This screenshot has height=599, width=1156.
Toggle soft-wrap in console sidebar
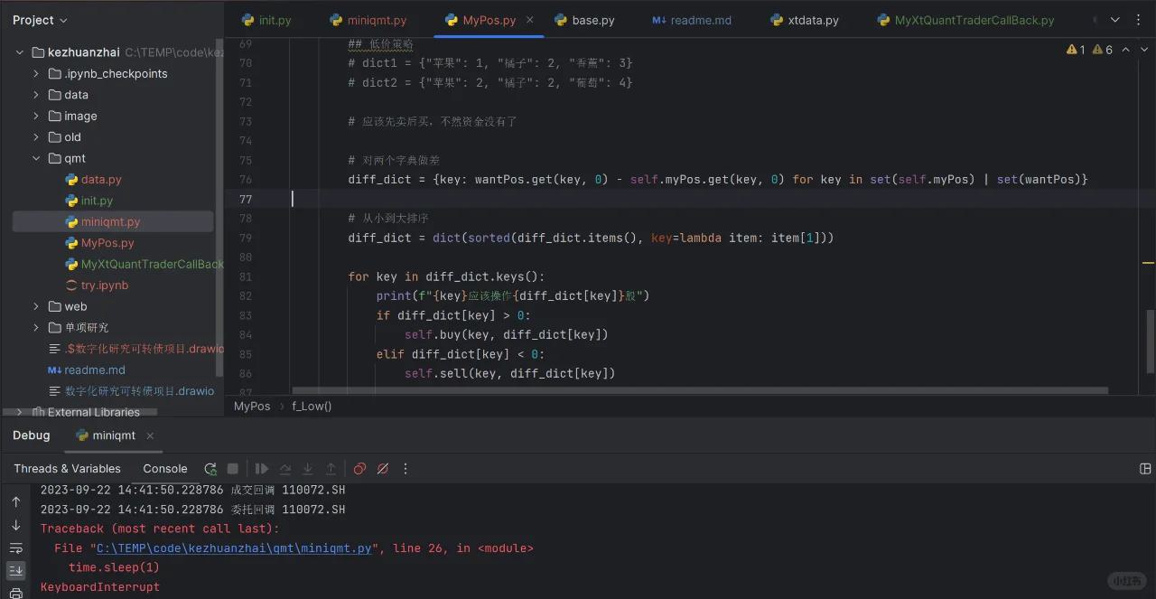coord(16,548)
